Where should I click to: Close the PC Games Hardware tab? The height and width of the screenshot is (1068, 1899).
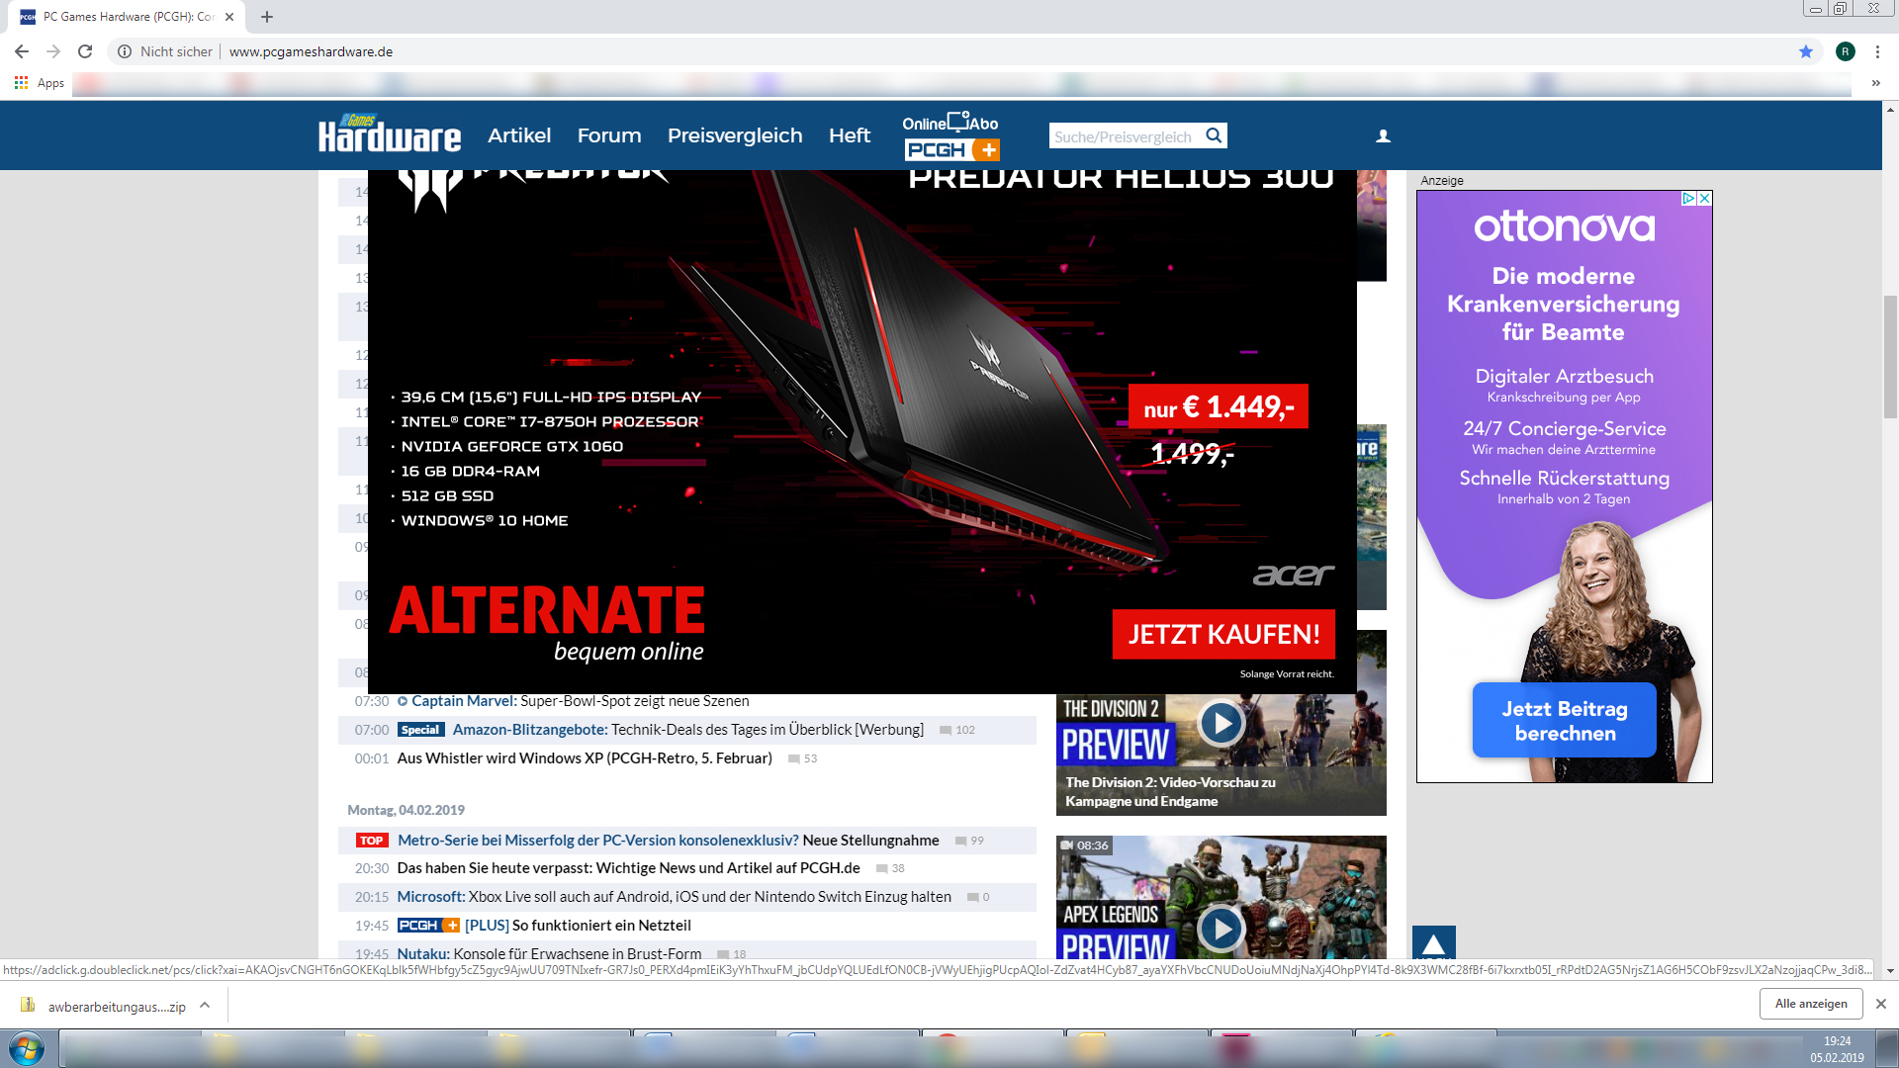coord(229,17)
